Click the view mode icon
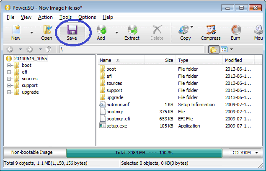Image resolution: width=266 pixels, height=171 pixels. click(224, 49)
